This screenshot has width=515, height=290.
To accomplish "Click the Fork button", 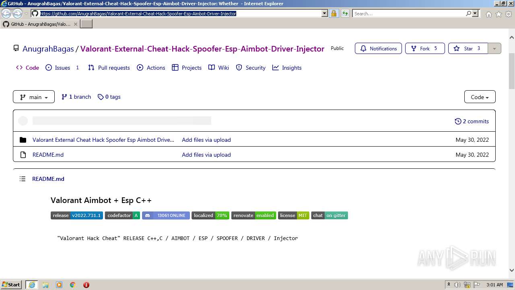I will [x=425, y=48].
